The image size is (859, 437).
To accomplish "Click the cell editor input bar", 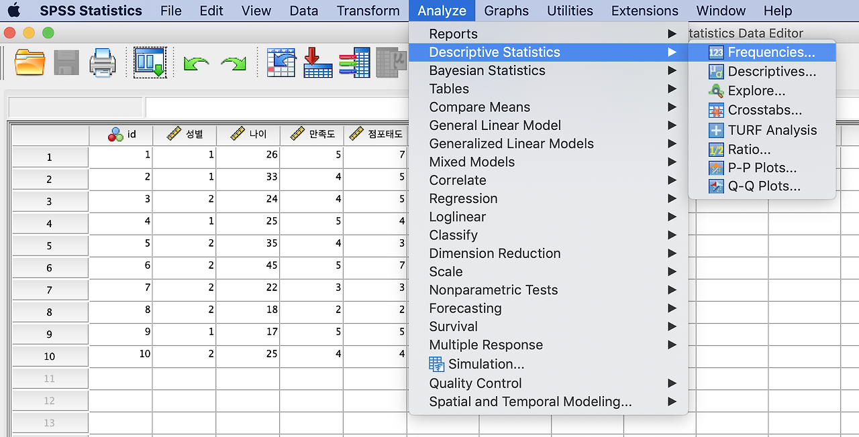I will [276, 107].
